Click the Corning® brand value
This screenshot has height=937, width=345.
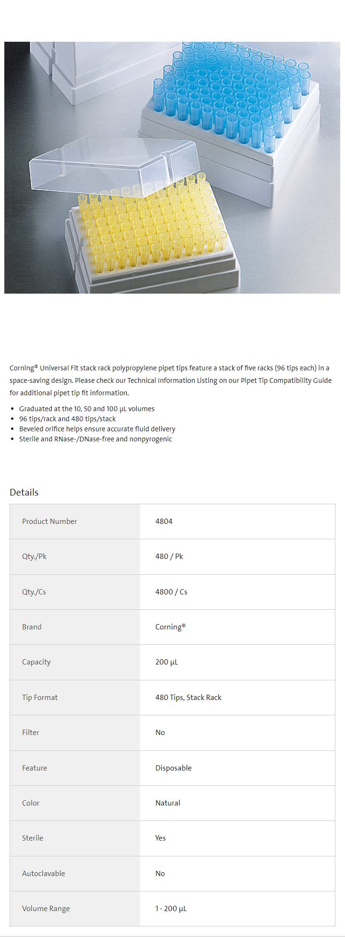(x=170, y=627)
